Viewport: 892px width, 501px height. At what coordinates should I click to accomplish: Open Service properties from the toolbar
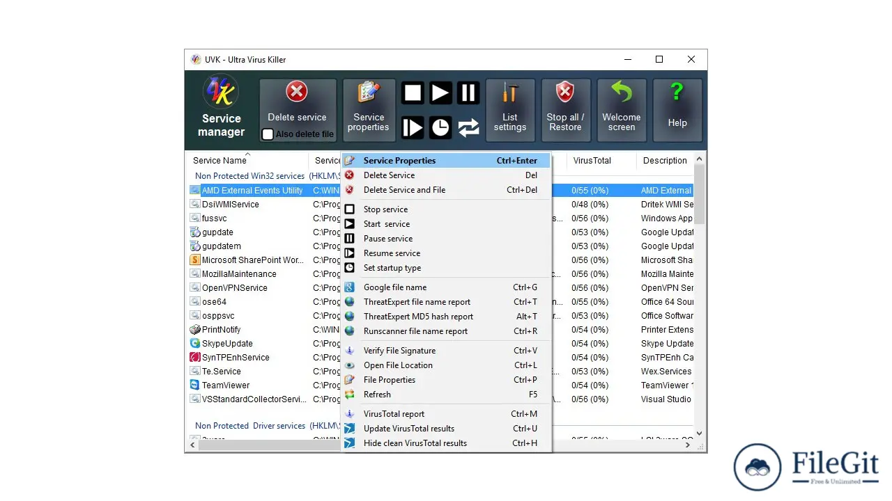click(369, 110)
